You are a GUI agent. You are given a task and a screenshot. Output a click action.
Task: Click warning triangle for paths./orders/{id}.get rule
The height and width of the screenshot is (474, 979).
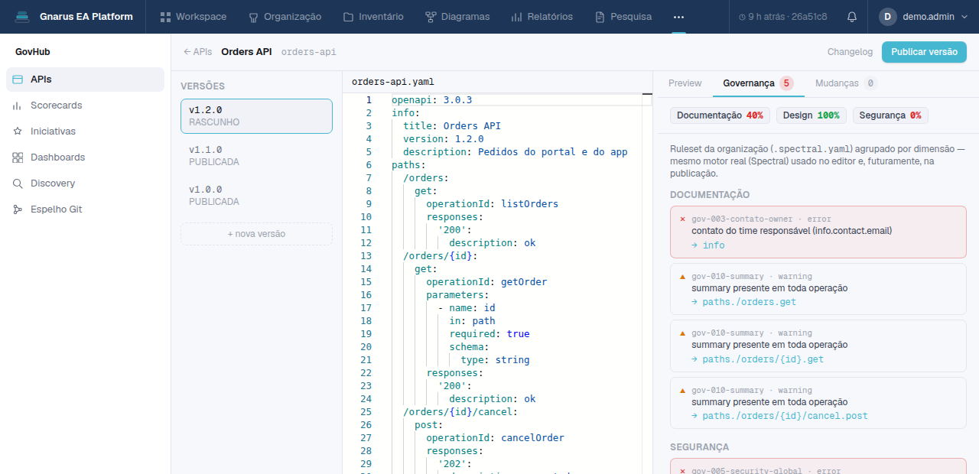(x=682, y=333)
